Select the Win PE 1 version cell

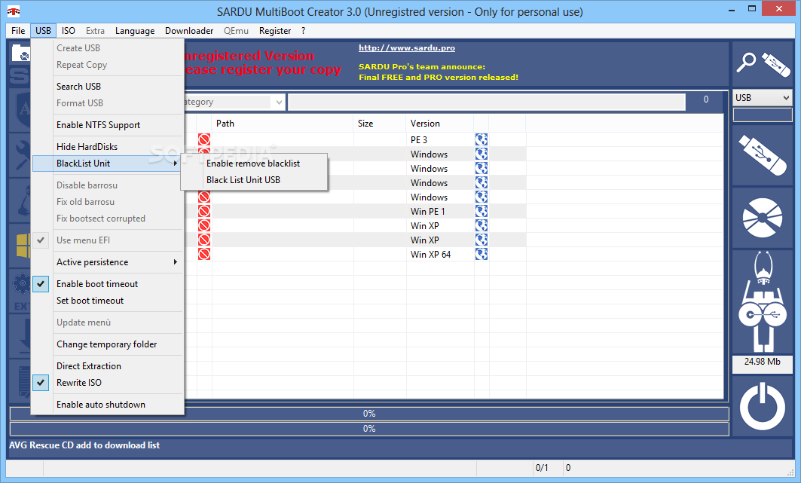440,211
